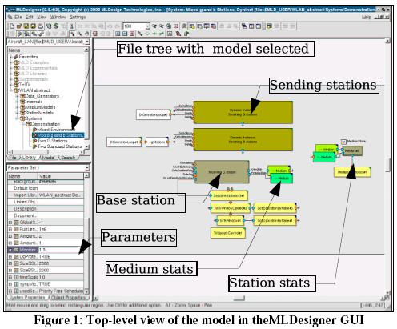Click the RunLen value field showing 1e6
Screen dimensions: 397x329
pos(61,229)
